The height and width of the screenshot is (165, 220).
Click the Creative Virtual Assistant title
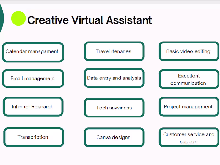point(89,20)
